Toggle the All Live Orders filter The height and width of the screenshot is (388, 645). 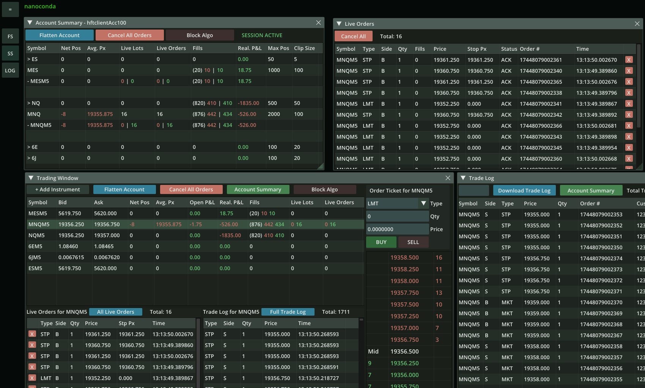click(116, 311)
